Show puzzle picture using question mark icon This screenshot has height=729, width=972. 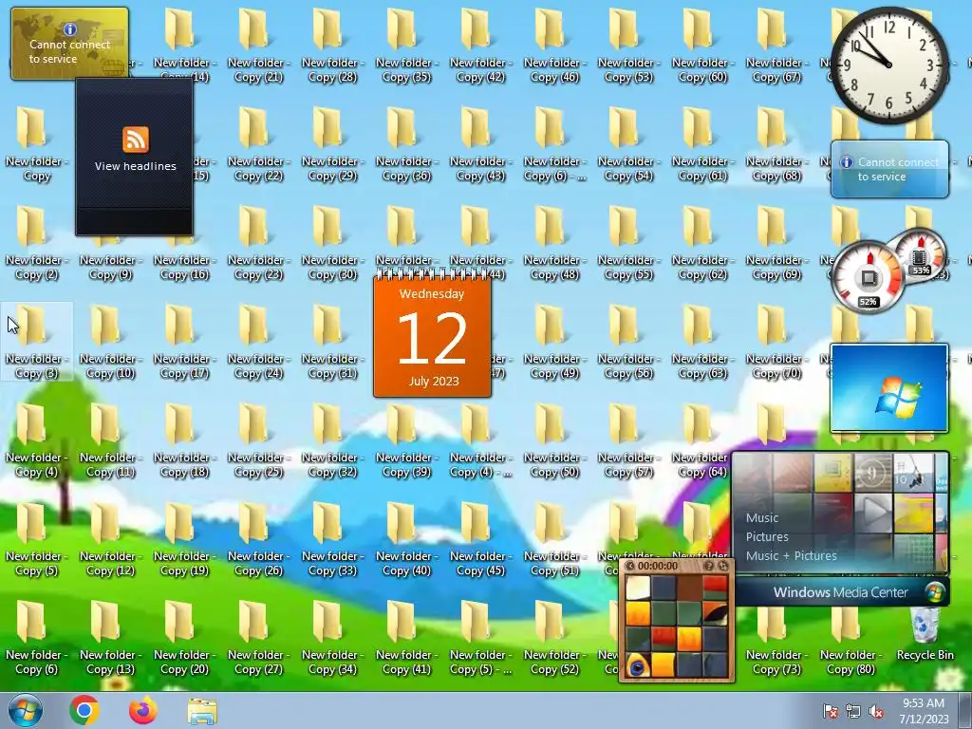[708, 566]
